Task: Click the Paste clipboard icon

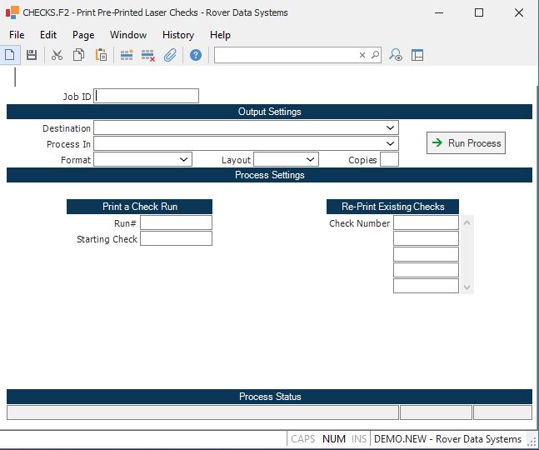Action: 101,55
